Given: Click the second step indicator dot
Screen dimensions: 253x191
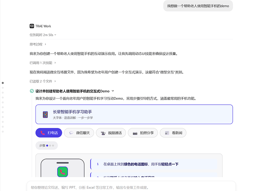Looking at the screenshot, I should 50,146.
